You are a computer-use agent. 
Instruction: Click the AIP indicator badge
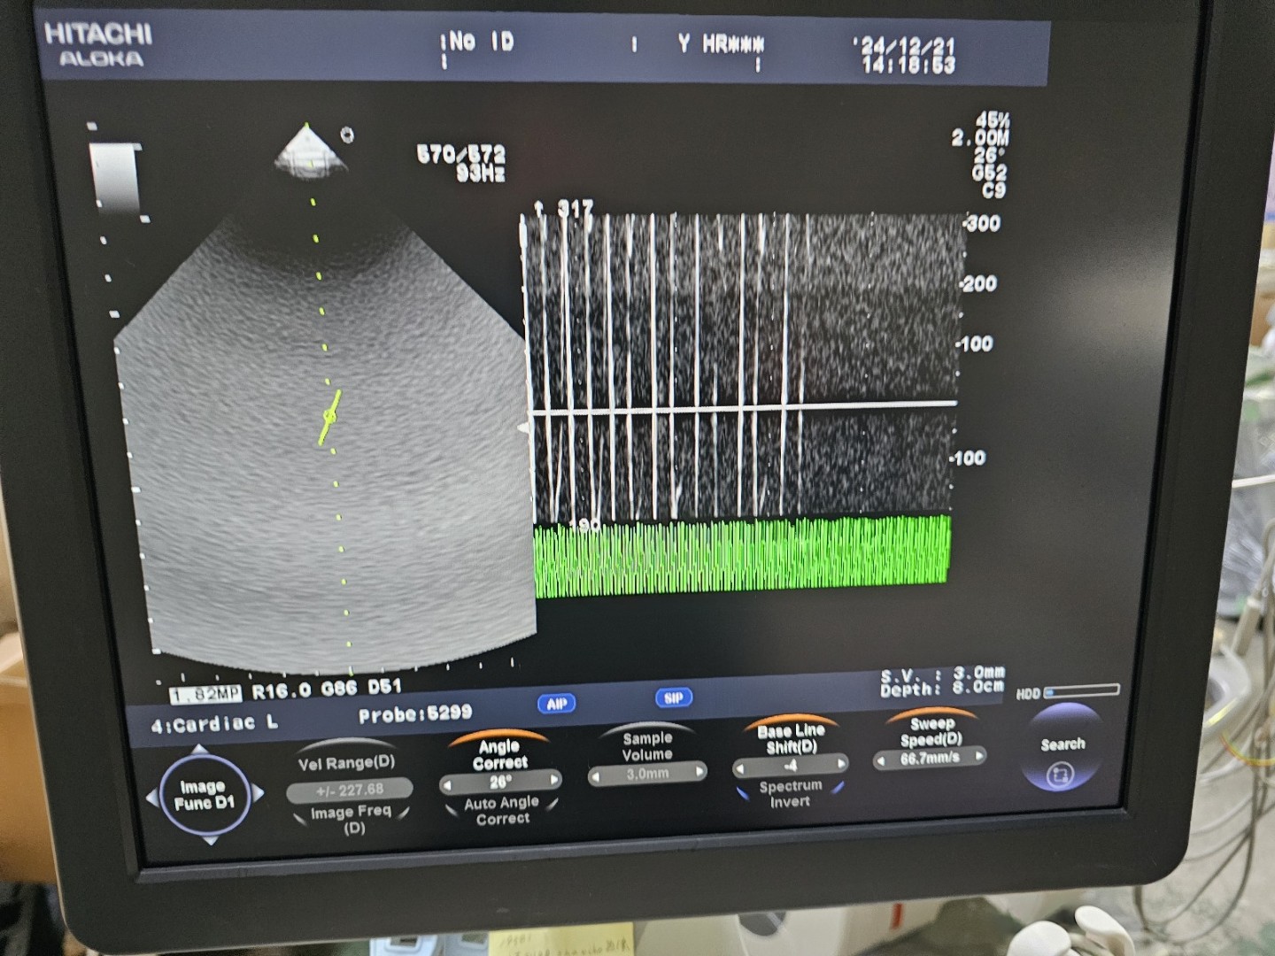(x=556, y=704)
